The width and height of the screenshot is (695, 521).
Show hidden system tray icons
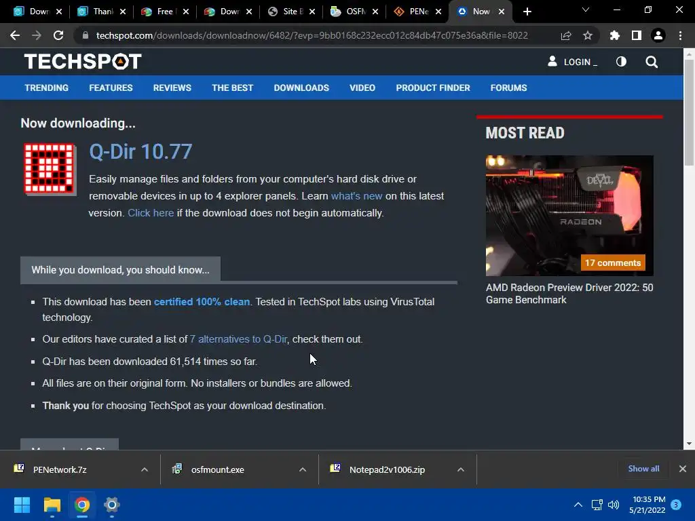578,505
